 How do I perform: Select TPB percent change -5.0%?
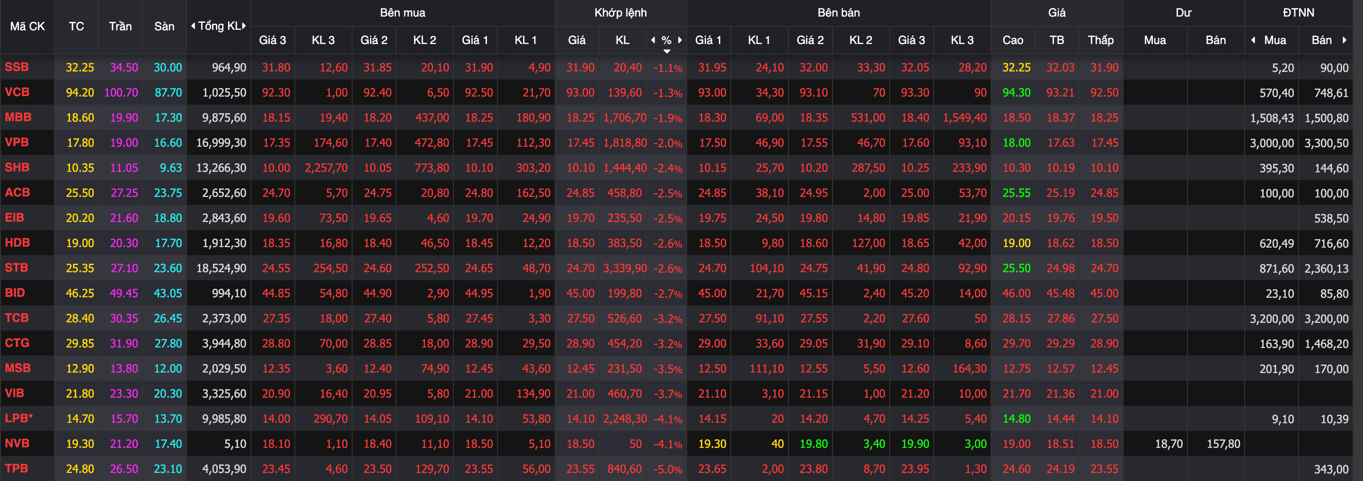[x=668, y=469]
